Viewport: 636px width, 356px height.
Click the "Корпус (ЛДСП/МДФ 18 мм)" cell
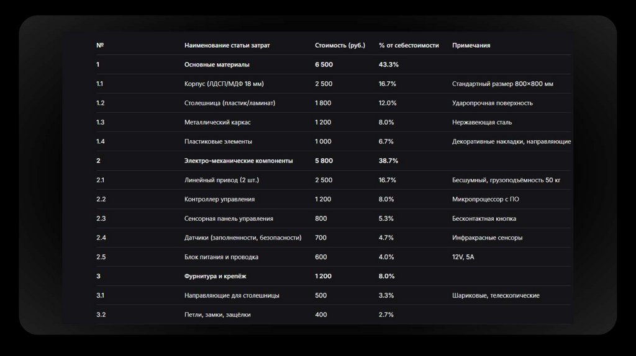[x=228, y=84]
